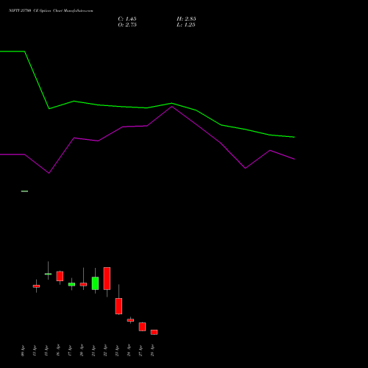
Task: Select the tall red candle for 22 Apr
Action: pyautogui.click(x=107, y=278)
